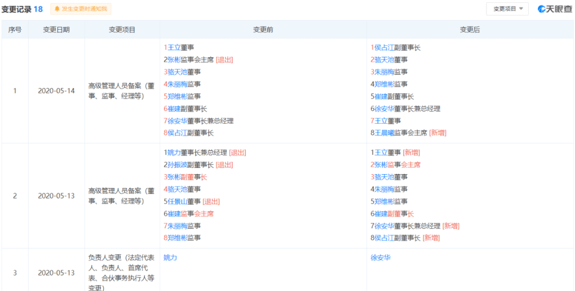Click the 变更日期 column header
Viewport: 575px width, 291px height.
[x=56, y=30]
